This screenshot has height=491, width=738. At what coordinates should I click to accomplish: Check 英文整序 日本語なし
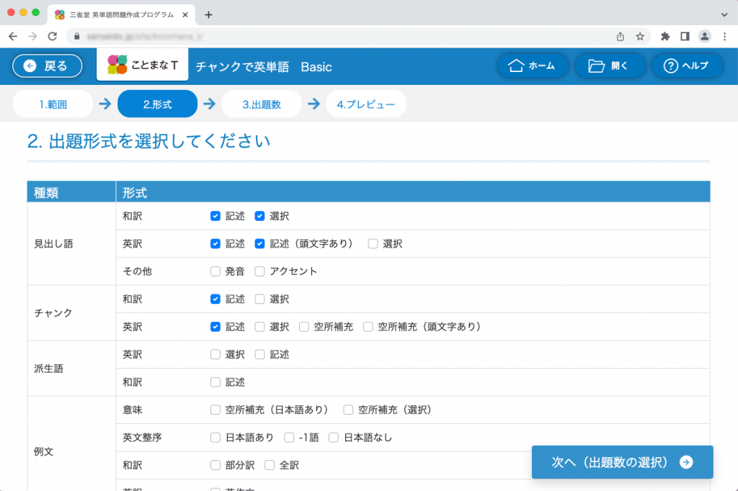coord(333,438)
